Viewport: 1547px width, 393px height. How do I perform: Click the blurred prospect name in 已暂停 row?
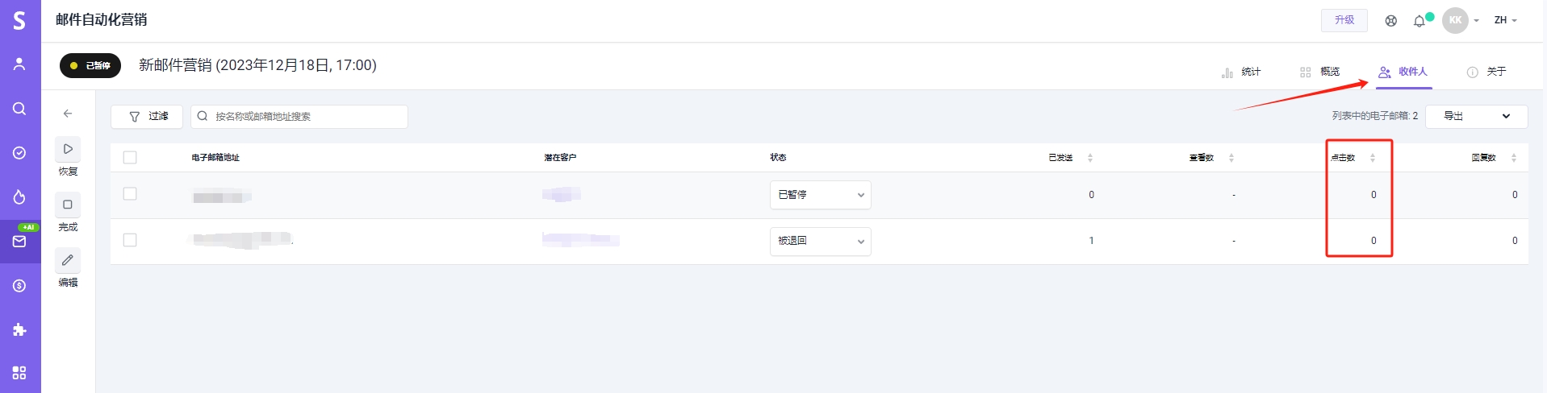coord(562,194)
